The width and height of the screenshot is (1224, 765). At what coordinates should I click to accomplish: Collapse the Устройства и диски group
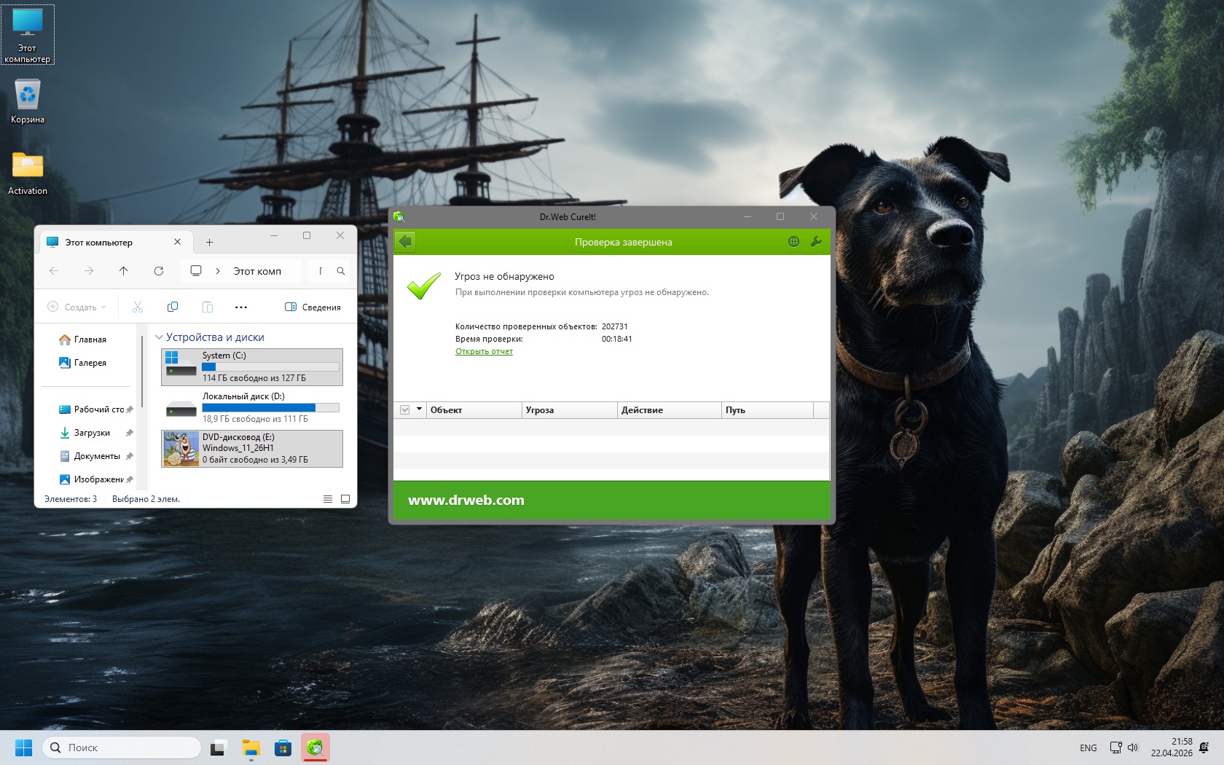(159, 337)
